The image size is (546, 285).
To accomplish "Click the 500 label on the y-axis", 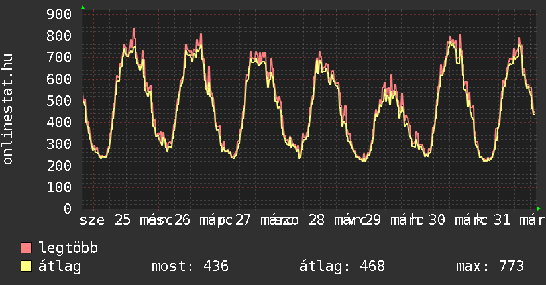I will tap(60, 101).
